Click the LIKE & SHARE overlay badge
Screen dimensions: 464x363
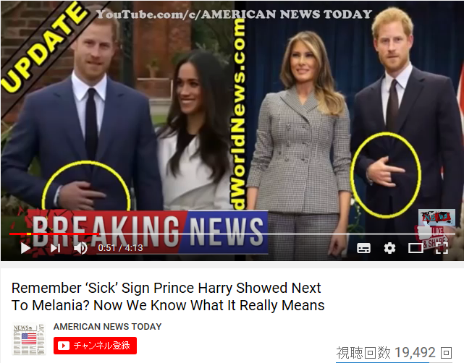click(x=432, y=236)
